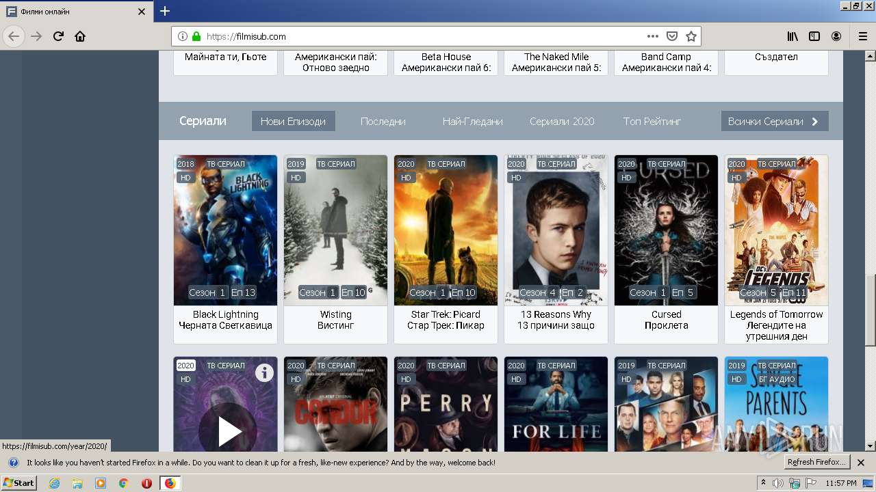Select the Нови Епизоди tab

(293, 121)
